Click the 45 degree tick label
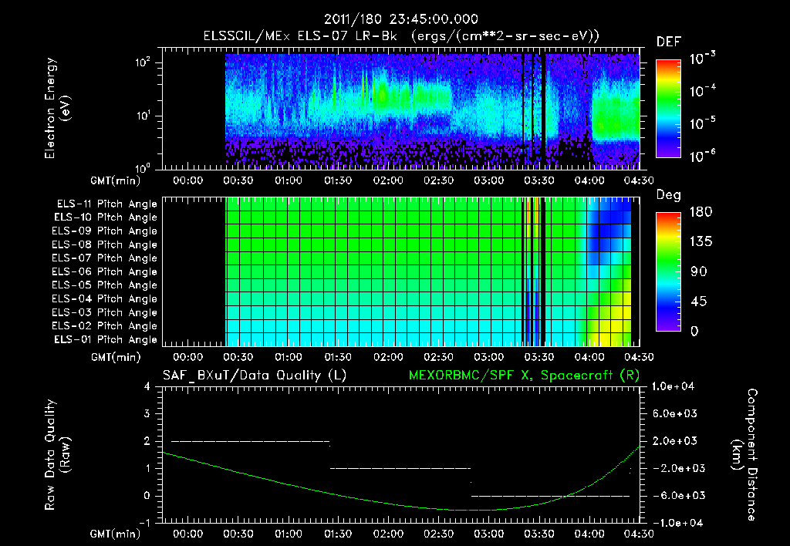 (699, 302)
